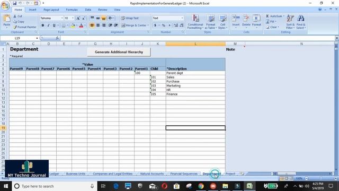
Task: Toggle Wrap Text
Action: 130,18
